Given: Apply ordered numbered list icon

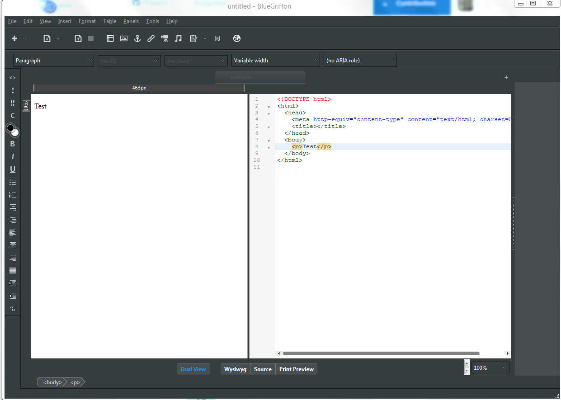Looking at the screenshot, I should click(13, 195).
